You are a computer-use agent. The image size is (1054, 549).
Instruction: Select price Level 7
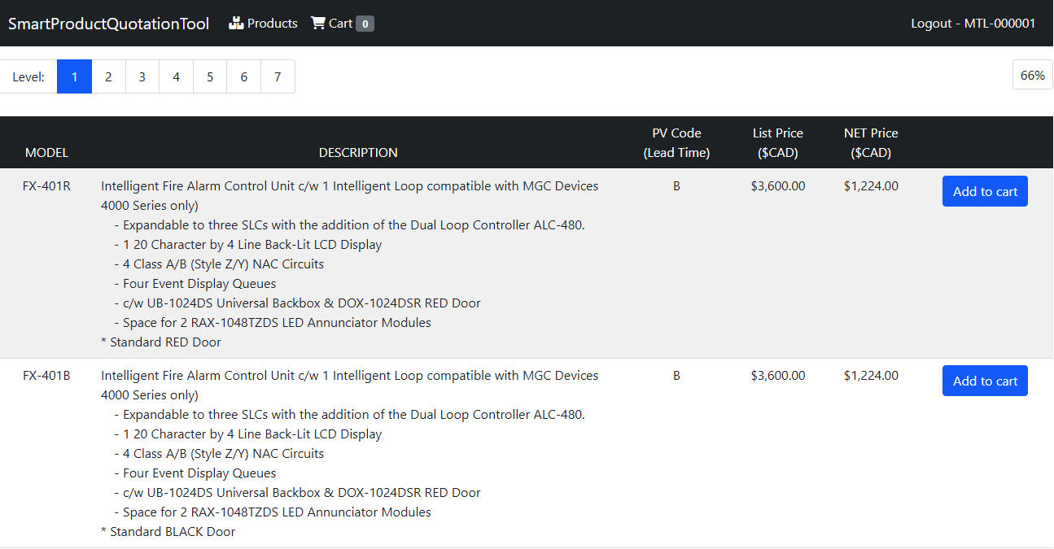tap(278, 76)
